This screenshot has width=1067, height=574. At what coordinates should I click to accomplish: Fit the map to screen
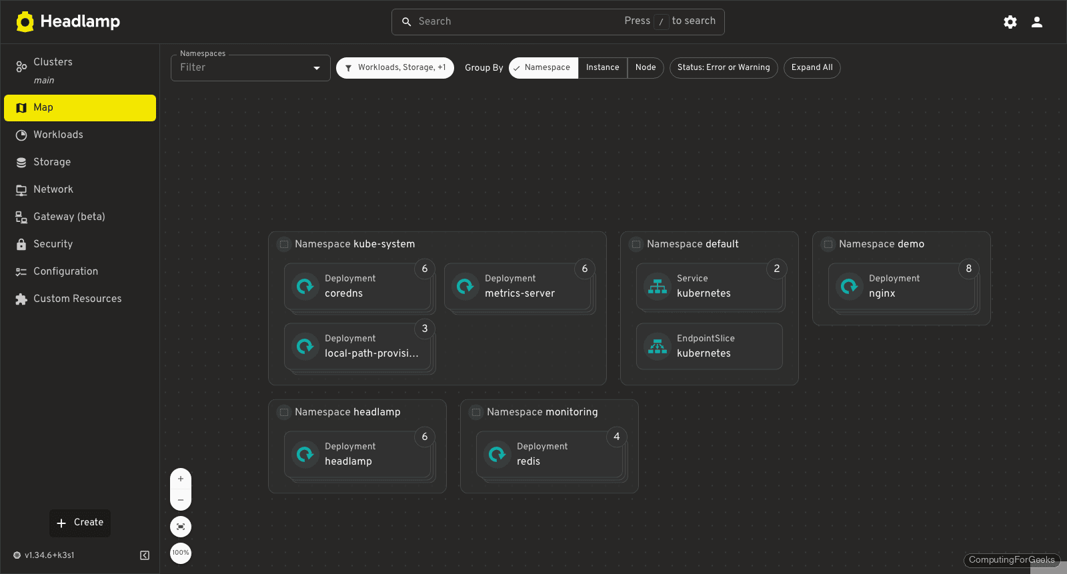pyautogui.click(x=181, y=527)
